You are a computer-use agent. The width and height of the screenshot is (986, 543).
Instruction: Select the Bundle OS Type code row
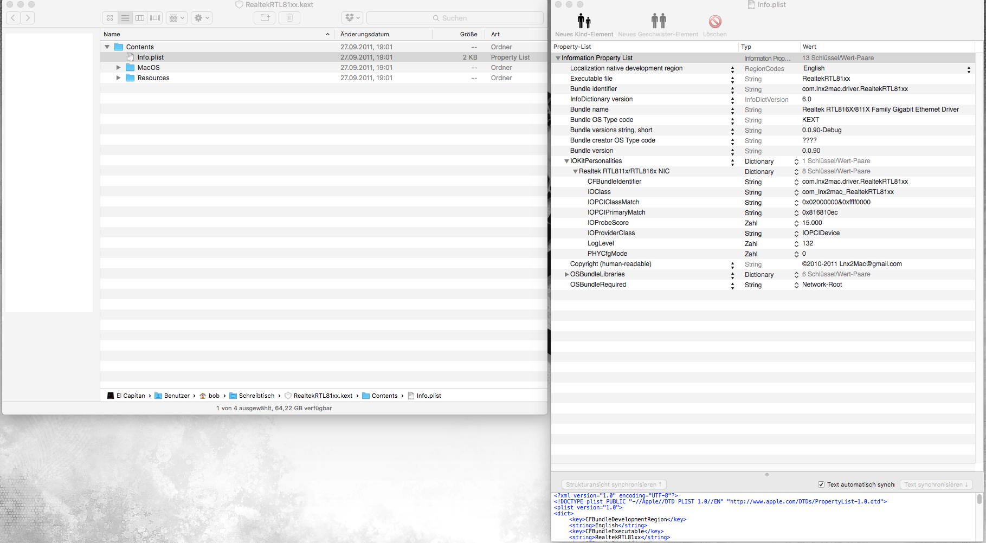point(763,120)
